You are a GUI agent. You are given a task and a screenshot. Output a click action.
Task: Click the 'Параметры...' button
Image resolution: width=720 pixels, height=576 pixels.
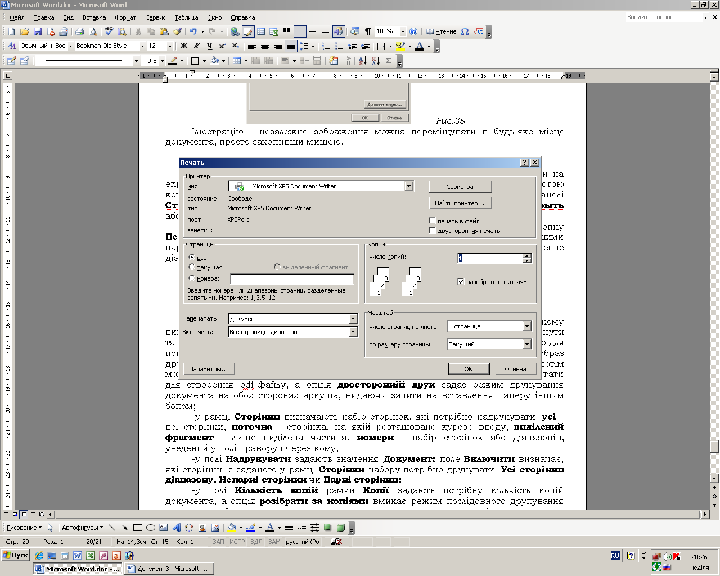(x=209, y=369)
